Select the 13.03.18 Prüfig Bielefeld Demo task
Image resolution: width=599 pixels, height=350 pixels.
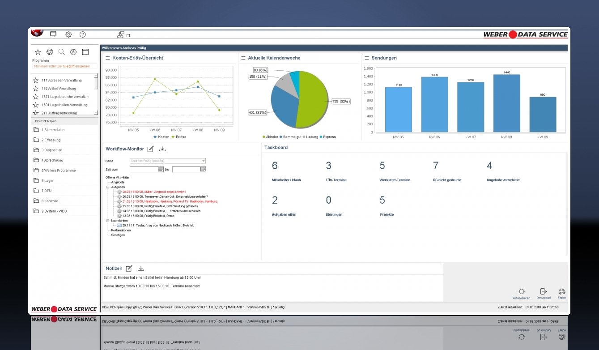click(x=148, y=216)
